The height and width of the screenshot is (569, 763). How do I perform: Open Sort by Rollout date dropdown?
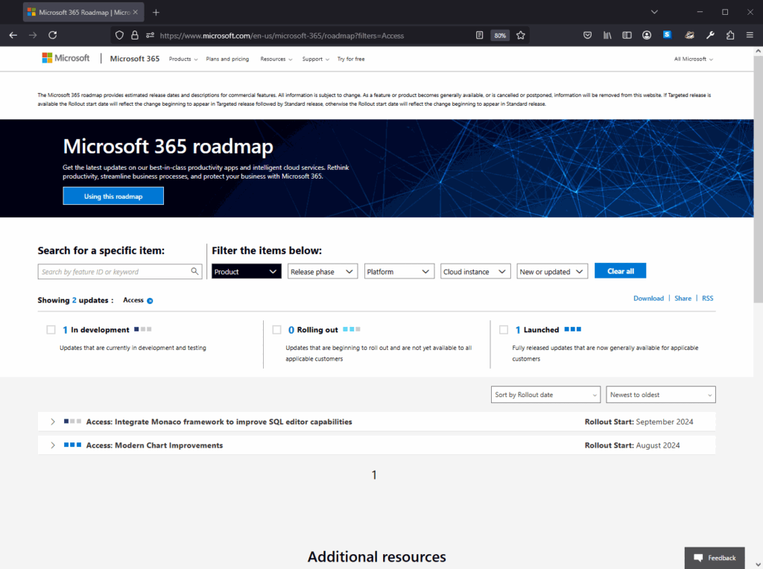click(x=545, y=395)
